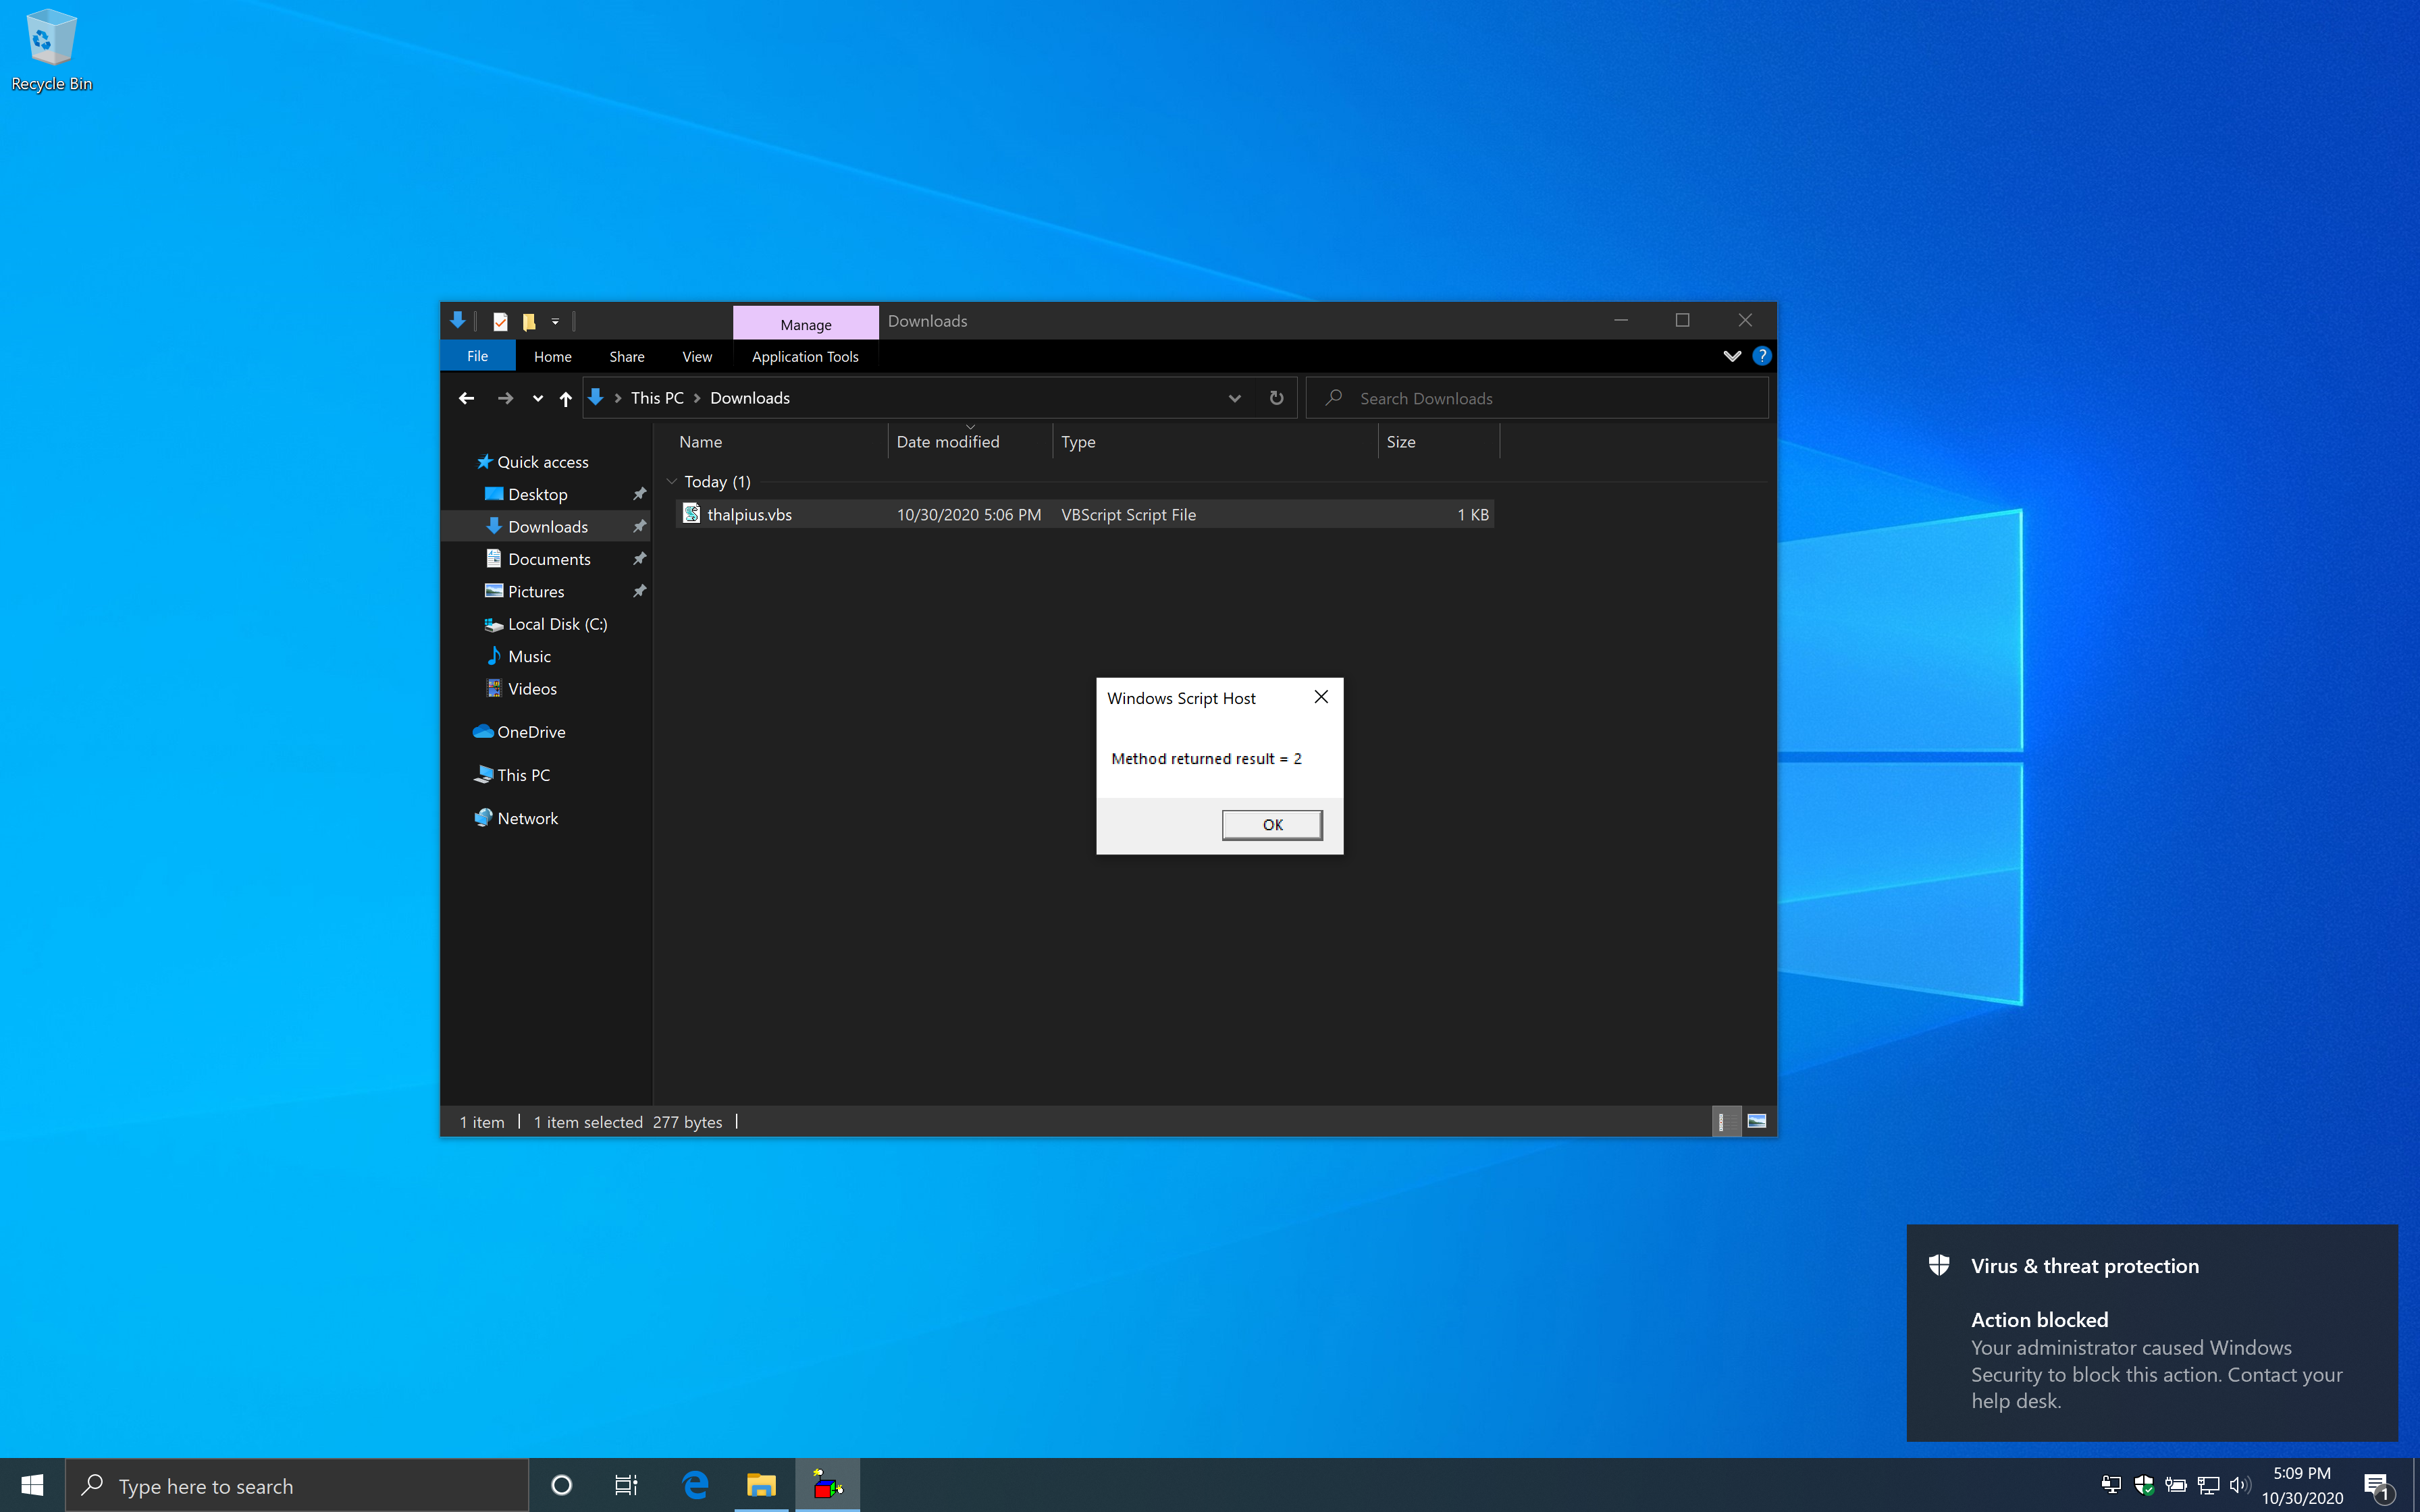Screen dimensions: 2420x1512
Task: Open Explorer Help question mark icon
Action: (1762, 356)
